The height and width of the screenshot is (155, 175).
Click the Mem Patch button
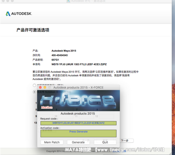(52, 142)
